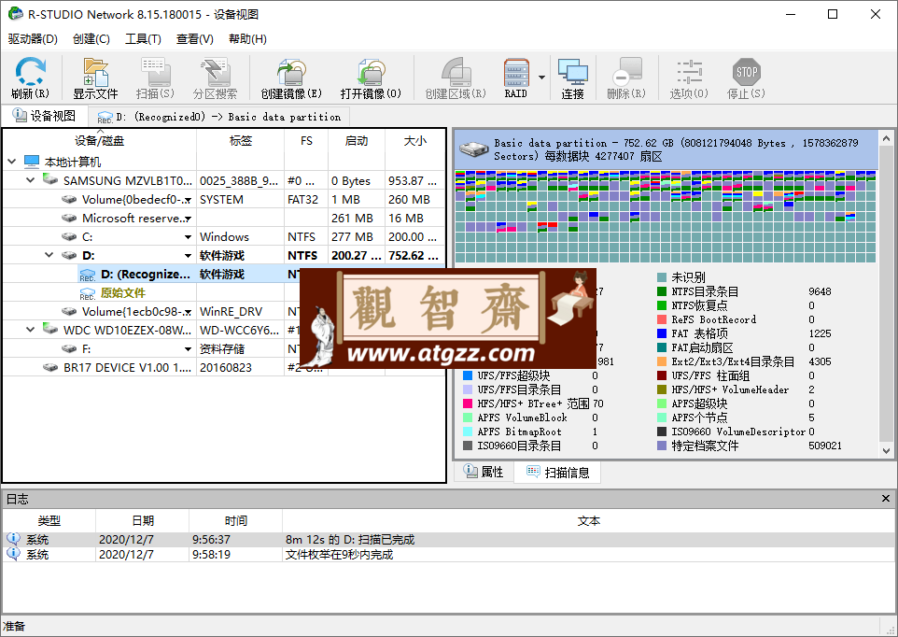The height and width of the screenshot is (637, 898).
Task: Click the Scan (扫描) toolbar icon
Action: [155, 78]
